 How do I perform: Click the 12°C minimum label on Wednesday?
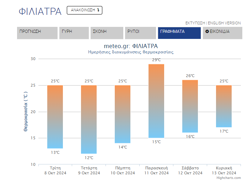tap(89, 158)
